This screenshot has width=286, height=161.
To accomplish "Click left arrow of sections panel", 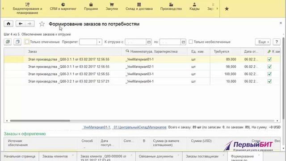I will (x=3, y=8).
